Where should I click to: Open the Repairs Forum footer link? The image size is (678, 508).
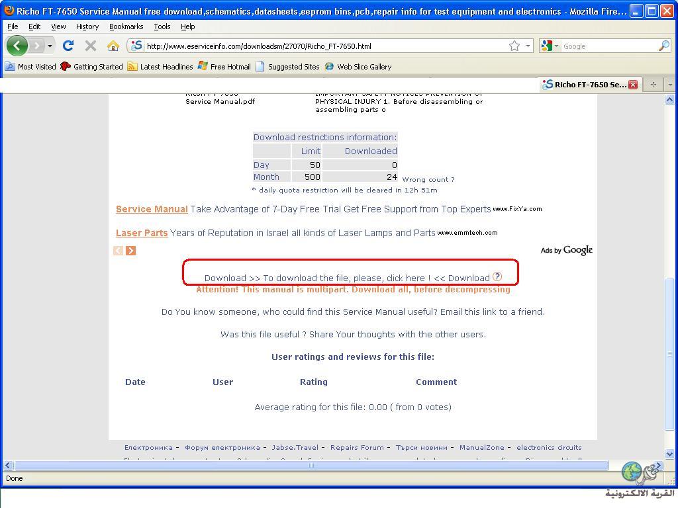point(357,448)
